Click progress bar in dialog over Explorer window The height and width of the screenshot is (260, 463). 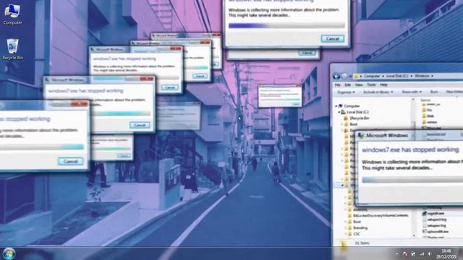pyautogui.click(x=412, y=180)
